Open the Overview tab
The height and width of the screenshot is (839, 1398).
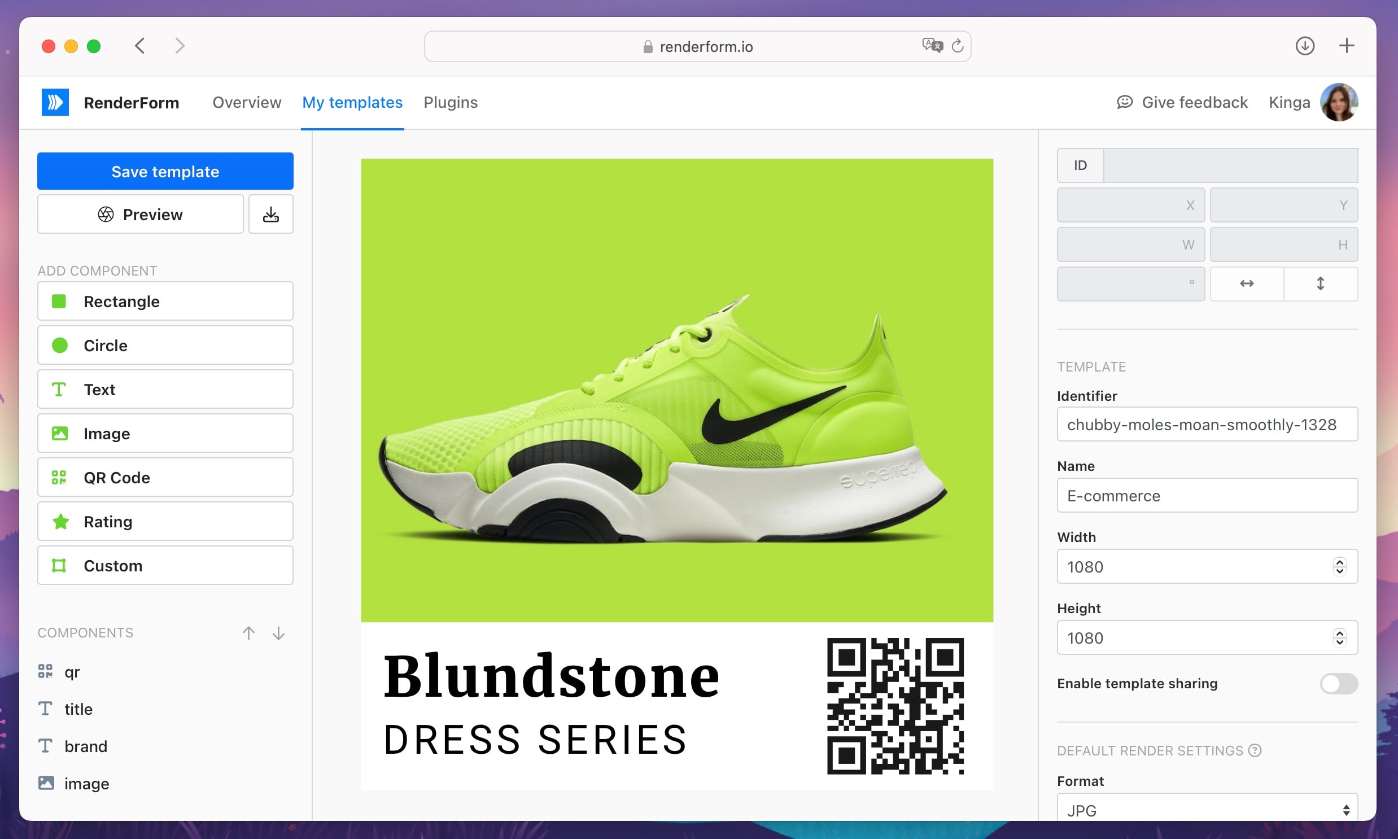point(247,102)
